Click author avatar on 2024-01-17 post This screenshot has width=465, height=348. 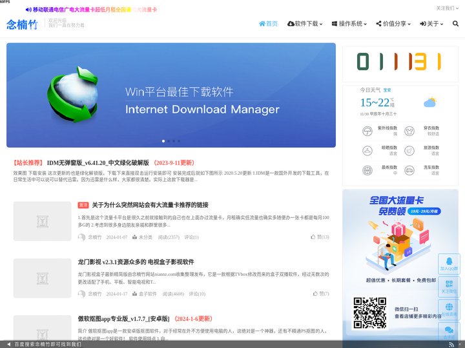pos(81,294)
